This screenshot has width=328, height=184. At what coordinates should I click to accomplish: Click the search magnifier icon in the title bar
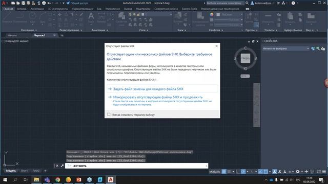point(247,3)
